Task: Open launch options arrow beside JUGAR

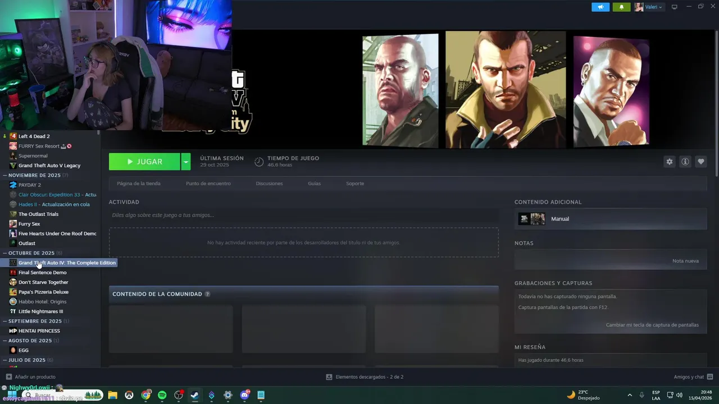Action: [x=186, y=162]
